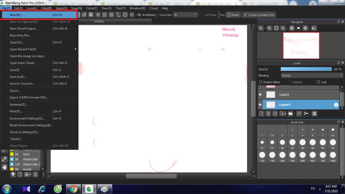Screen dimensions: 345x194
Task: Select the concentric circle snap icon
Action: [111, 15]
